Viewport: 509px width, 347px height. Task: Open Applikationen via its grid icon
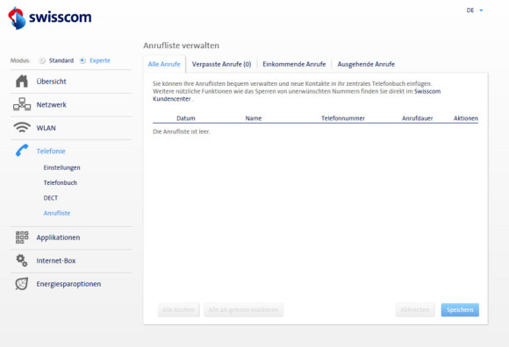click(x=22, y=237)
